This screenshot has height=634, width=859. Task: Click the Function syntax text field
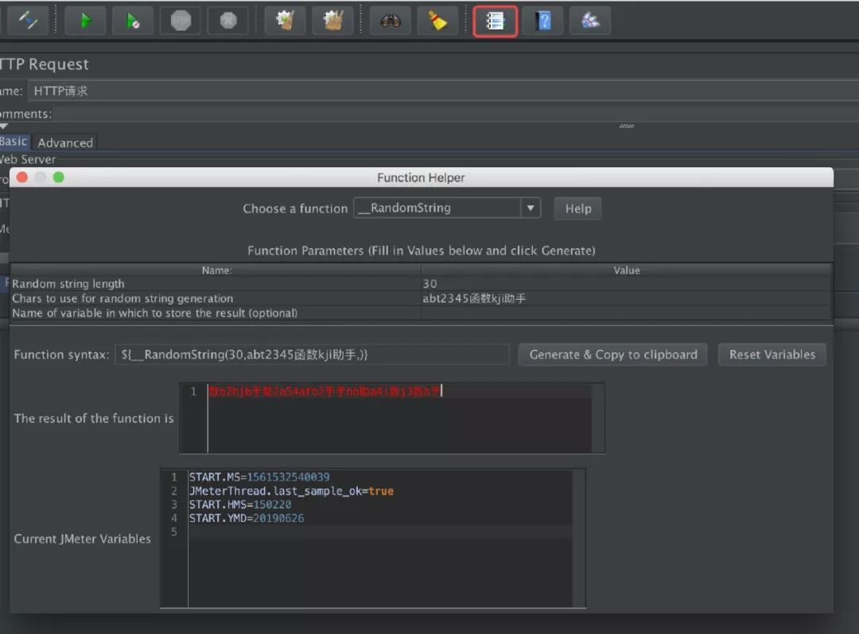312,355
